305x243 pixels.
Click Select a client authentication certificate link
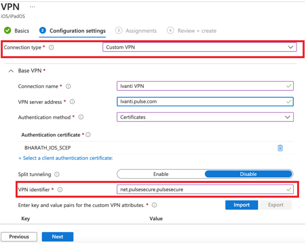(x=66, y=158)
